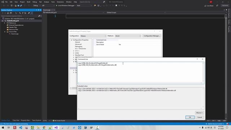Viewport: 231px width, 130px height.
Task: Select the Description property row
Action: [127, 42]
